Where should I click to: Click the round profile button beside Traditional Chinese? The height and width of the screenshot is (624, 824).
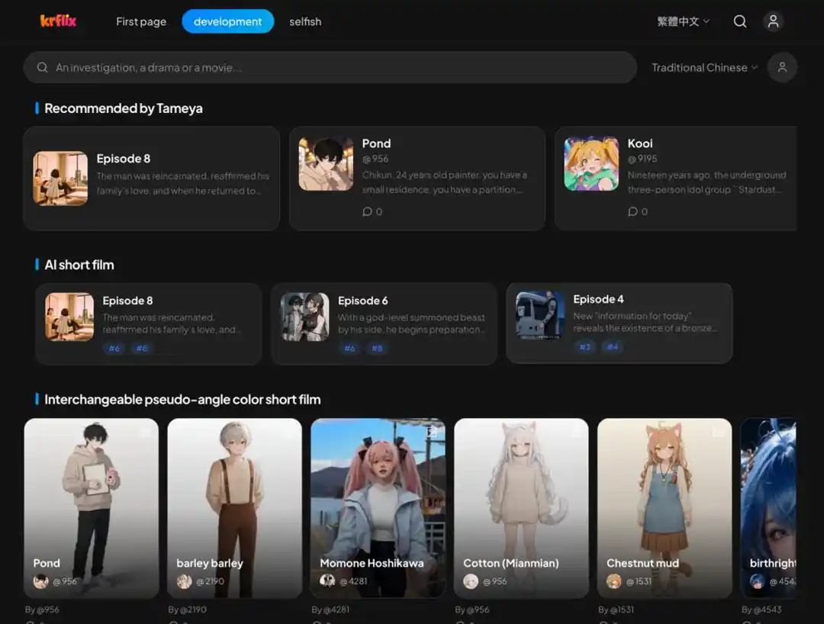(x=782, y=67)
